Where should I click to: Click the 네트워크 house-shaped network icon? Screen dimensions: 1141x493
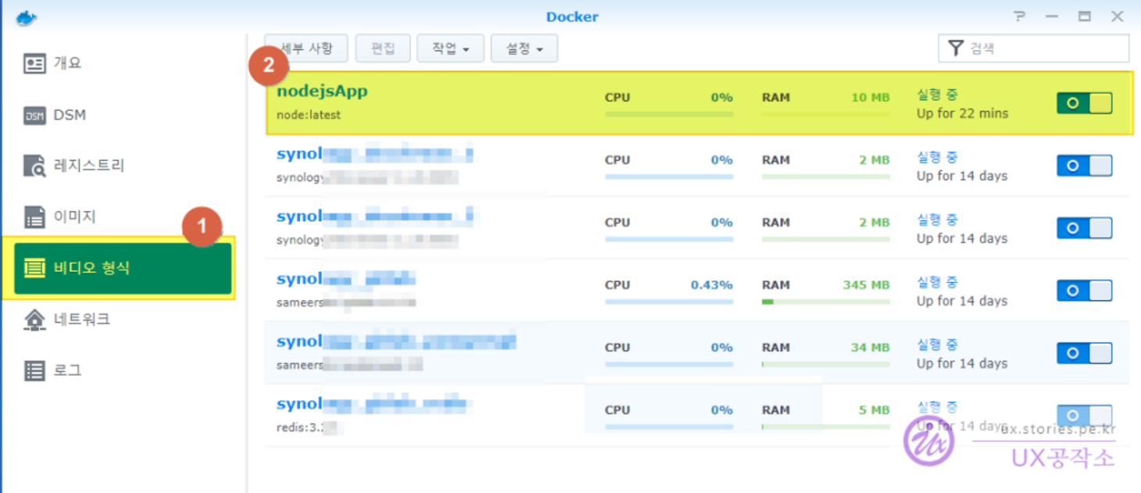click(x=34, y=320)
